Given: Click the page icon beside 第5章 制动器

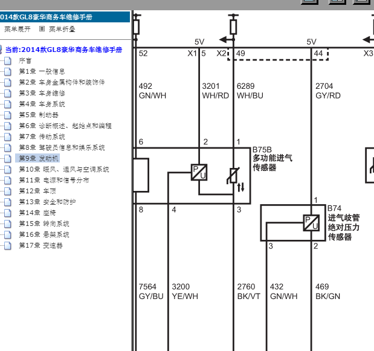Looking at the screenshot, I should (8, 115).
